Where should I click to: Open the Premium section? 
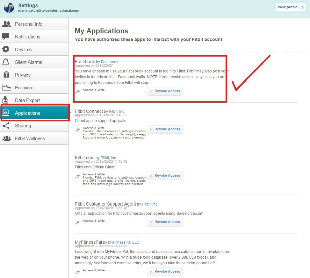coord(34,88)
